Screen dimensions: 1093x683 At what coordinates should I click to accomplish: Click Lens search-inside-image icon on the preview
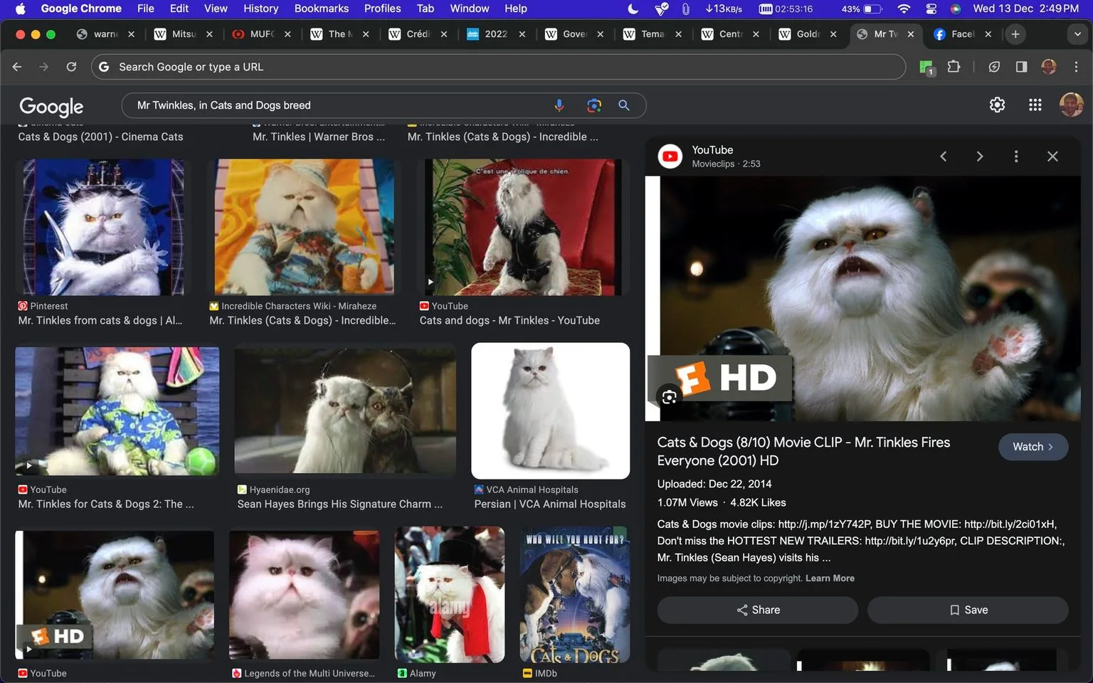point(669,397)
